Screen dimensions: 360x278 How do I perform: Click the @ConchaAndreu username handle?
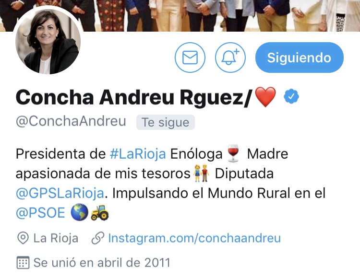click(x=71, y=121)
